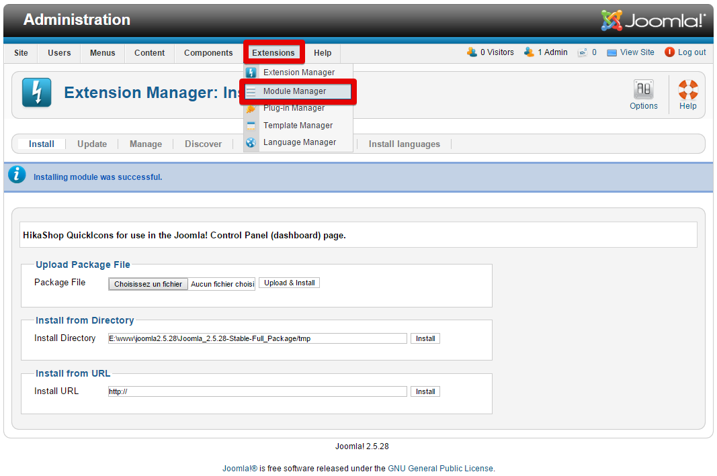Image resolution: width=717 pixels, height=476 pixels.
Task: Click the View Site monitor icon
Action: click(x=611, y=52)
